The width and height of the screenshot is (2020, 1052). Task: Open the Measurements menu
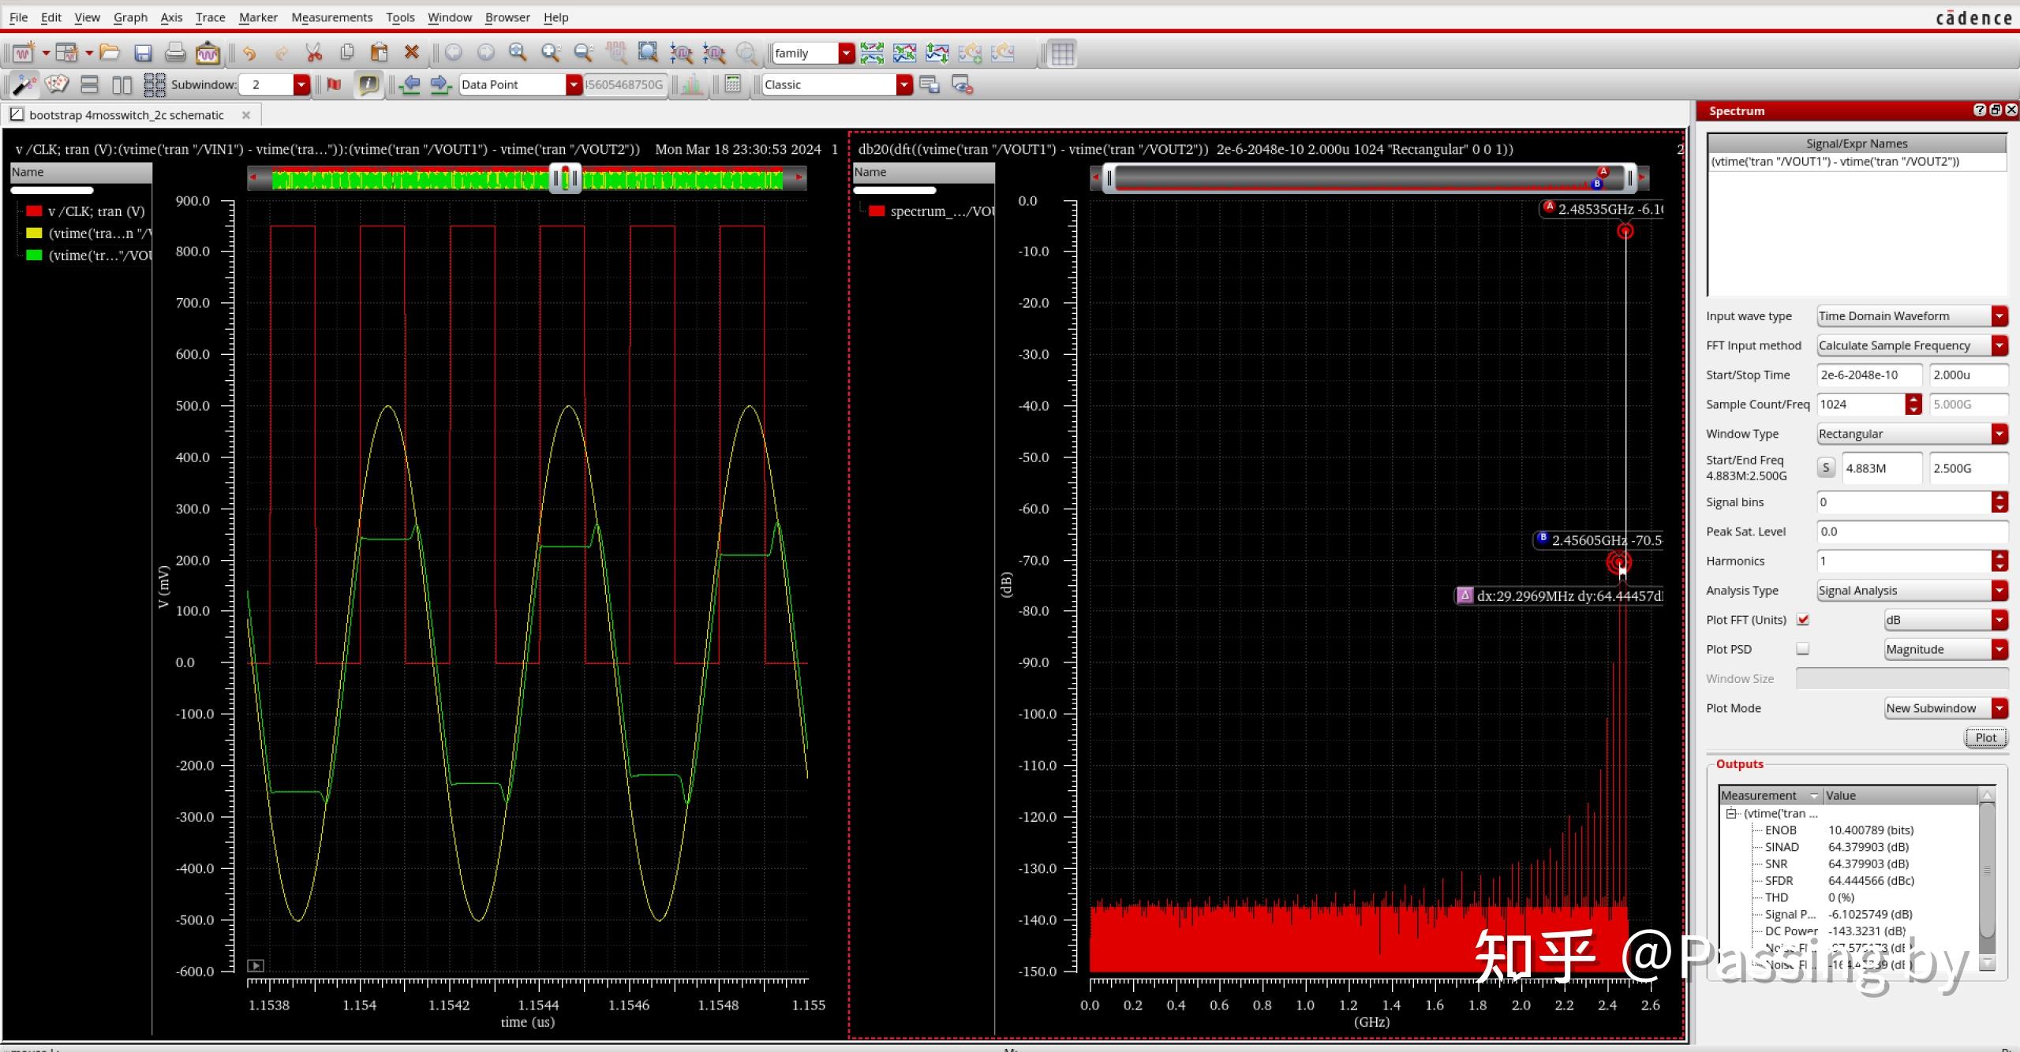331,17
